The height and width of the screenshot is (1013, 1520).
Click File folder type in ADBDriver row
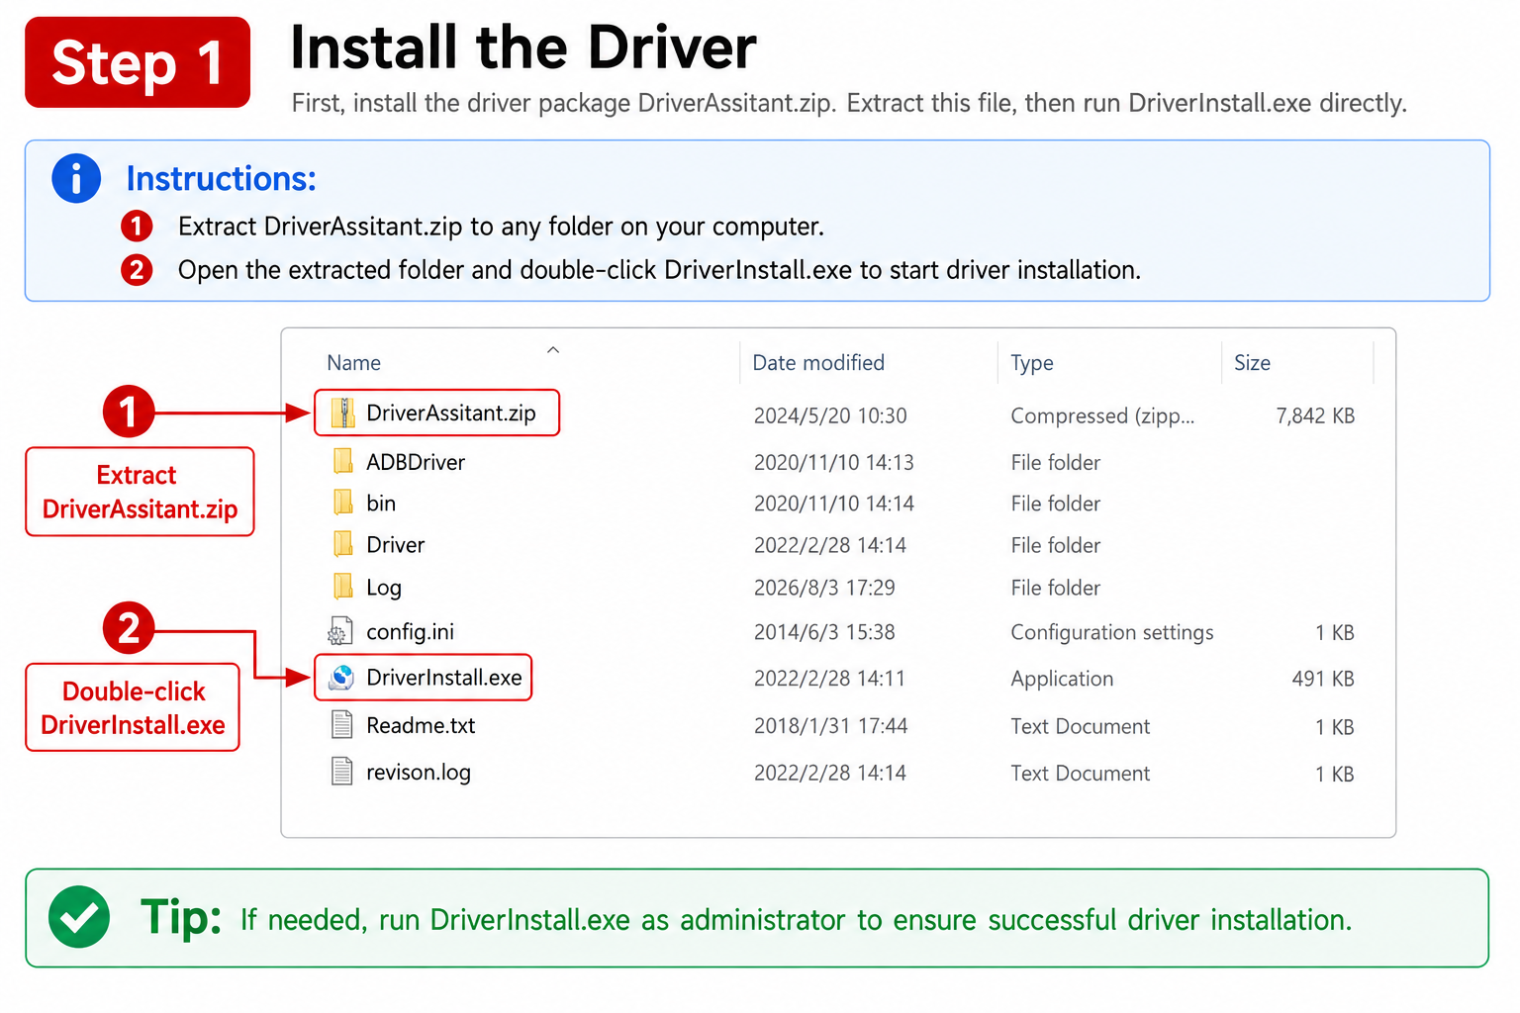coord(1056,462)
